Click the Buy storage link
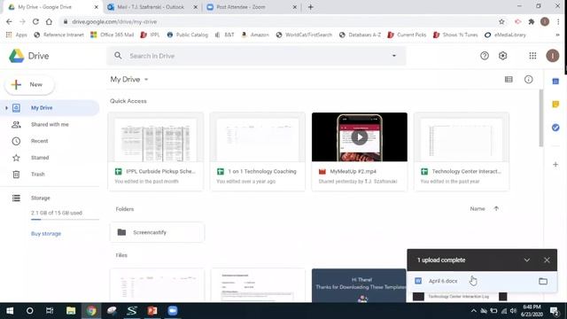This screenshot has height=319, width=567. (x=46, y=234)
